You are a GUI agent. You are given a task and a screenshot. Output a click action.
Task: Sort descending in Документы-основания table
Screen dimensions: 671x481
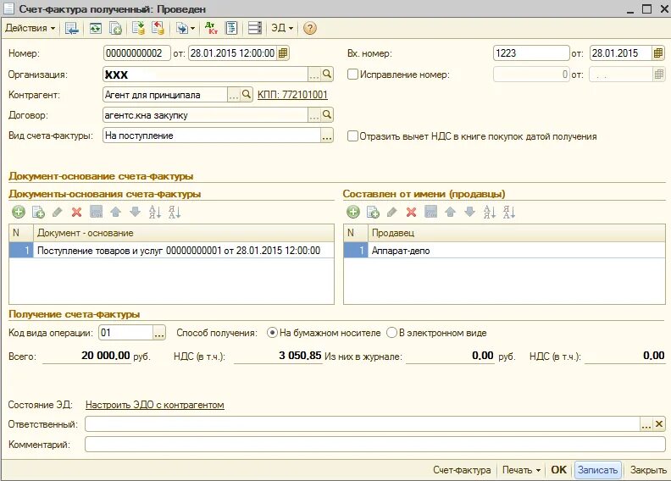tap(175, 212)
